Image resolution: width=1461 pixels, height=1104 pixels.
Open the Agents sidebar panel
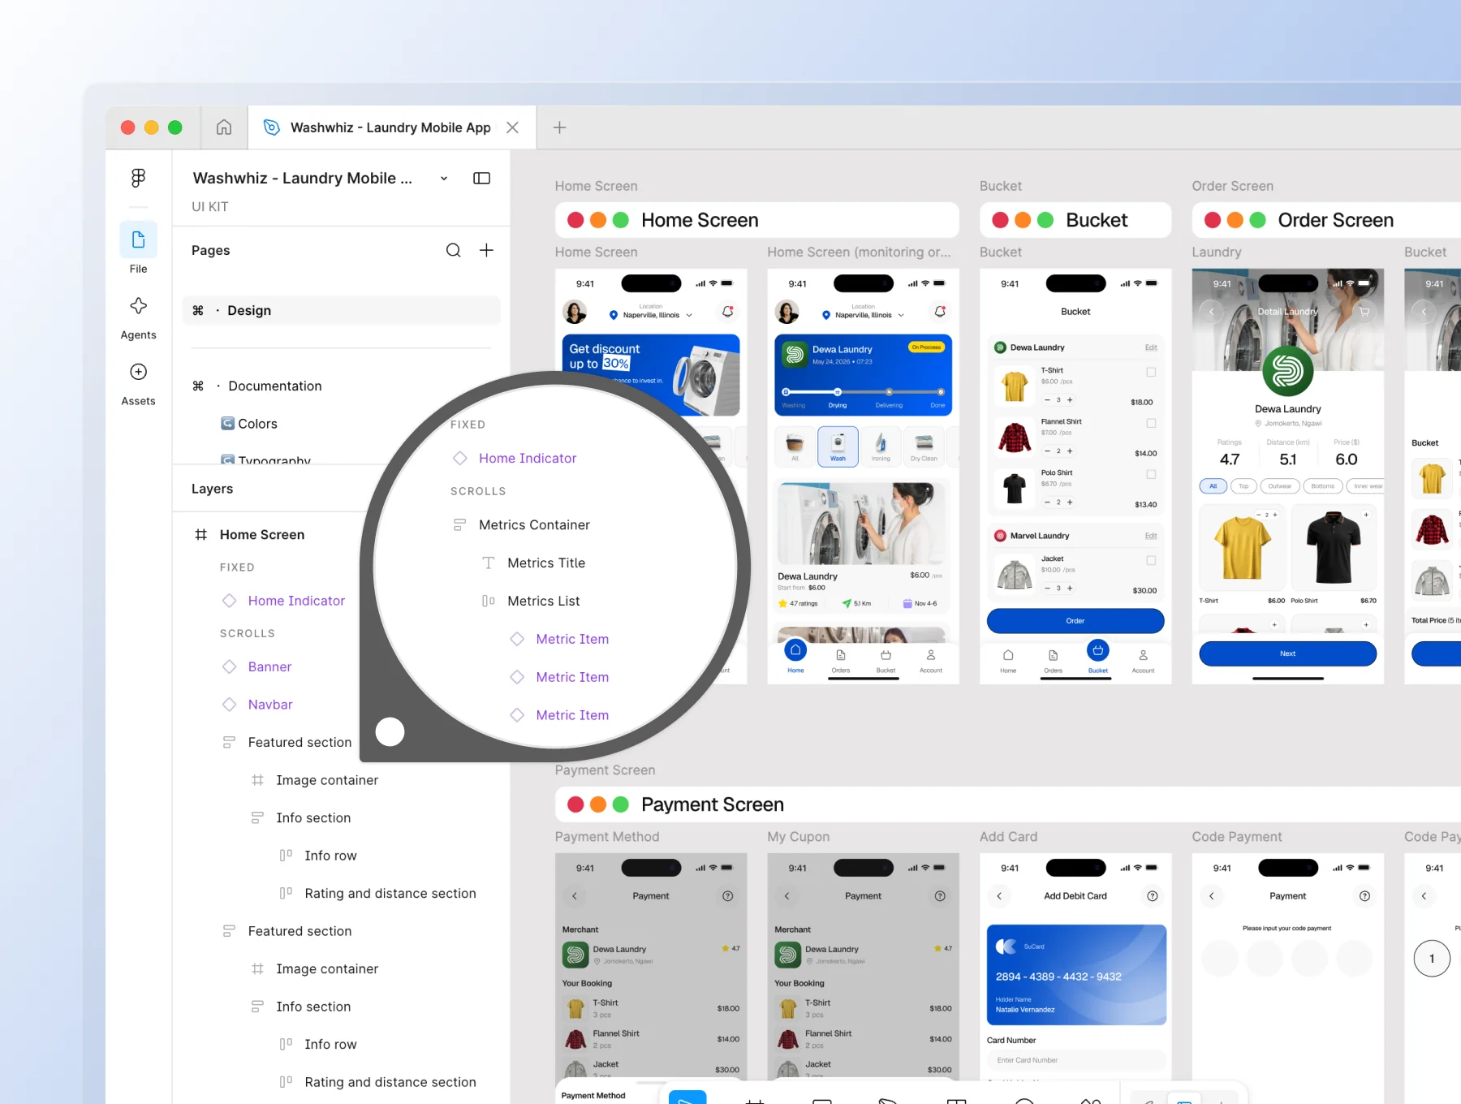tap(139, 317)
